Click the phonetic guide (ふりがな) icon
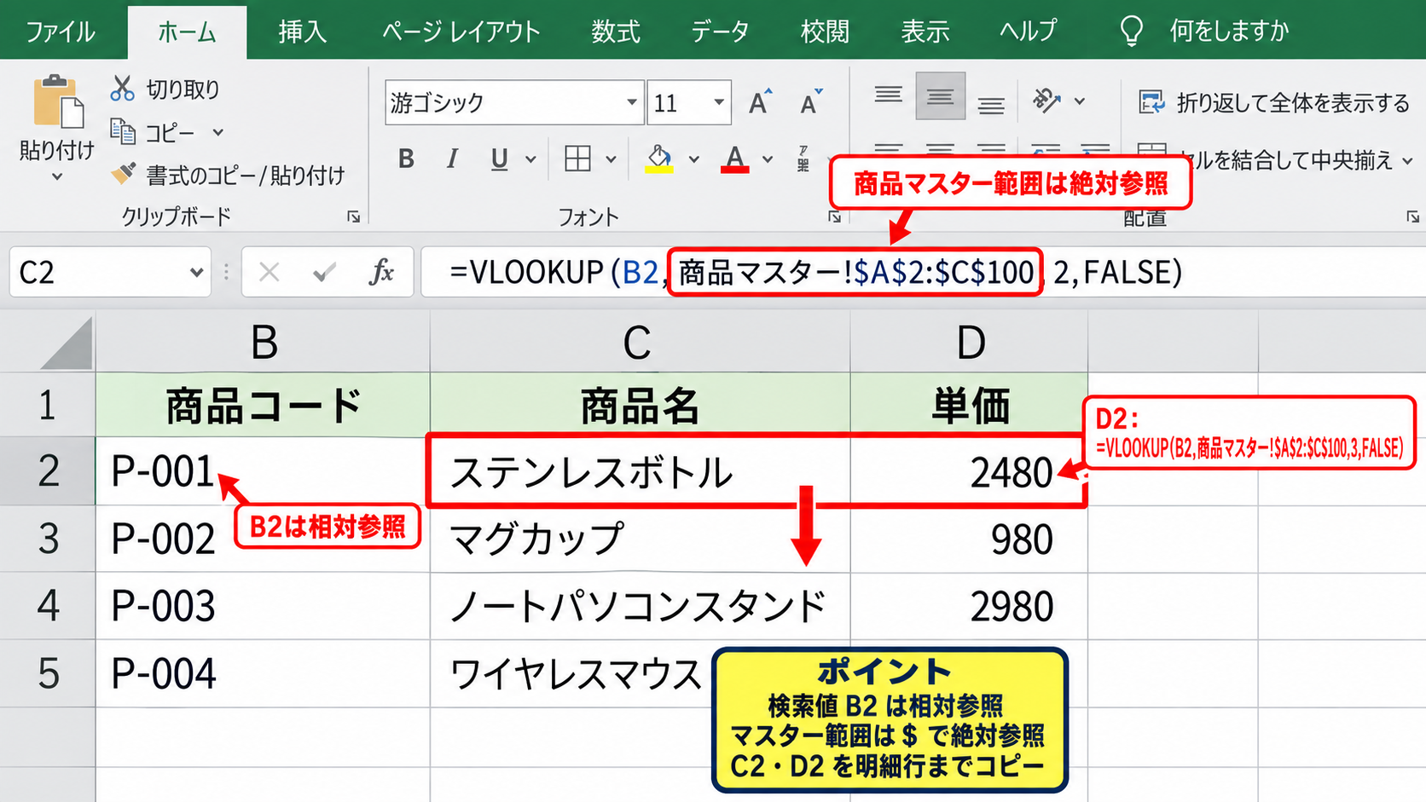The image size is (1426, 802). (x=803, y=159)
